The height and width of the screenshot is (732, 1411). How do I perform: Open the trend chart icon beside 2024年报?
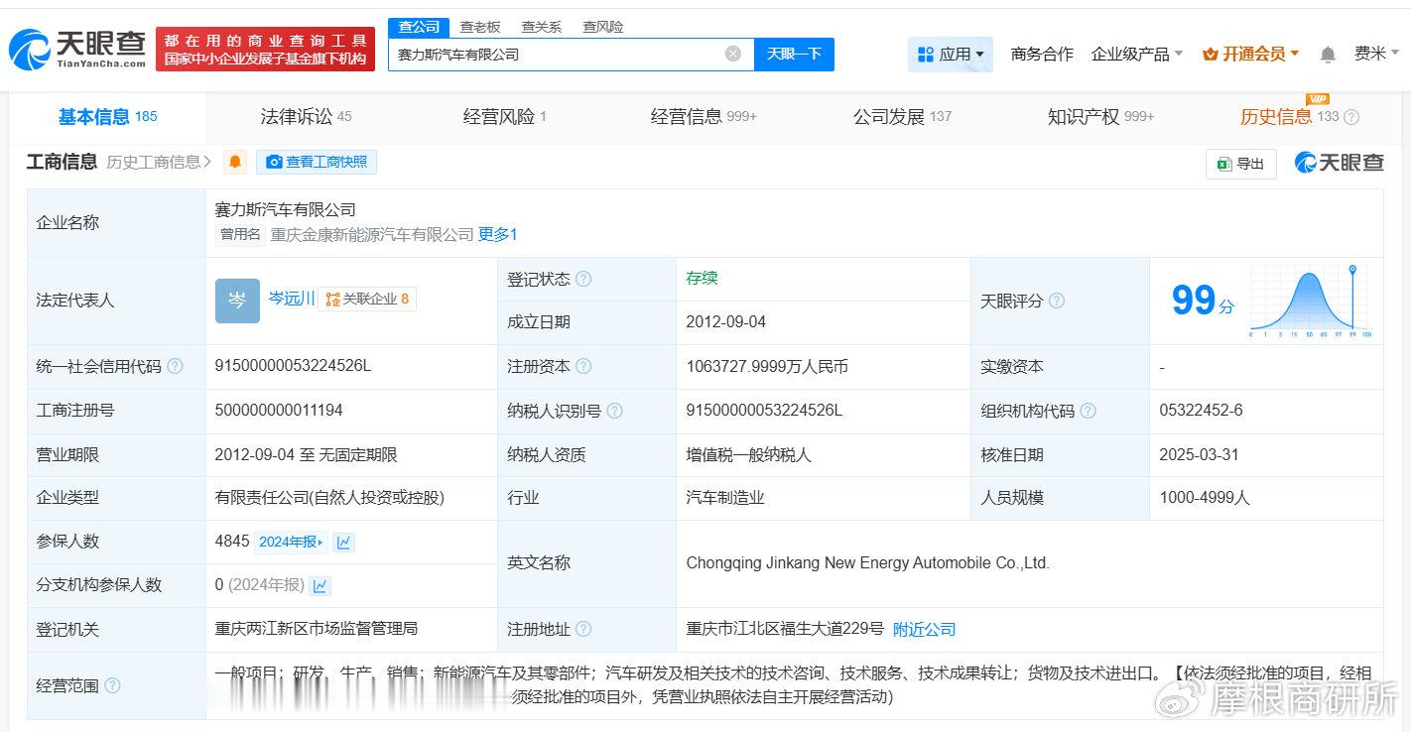(343, 542)
